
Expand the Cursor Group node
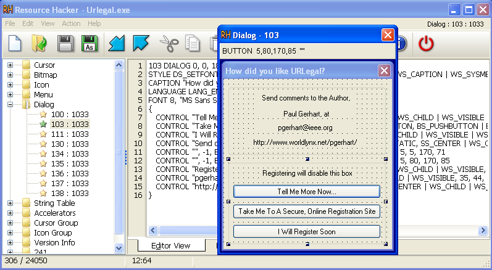[x=10, y=223]
